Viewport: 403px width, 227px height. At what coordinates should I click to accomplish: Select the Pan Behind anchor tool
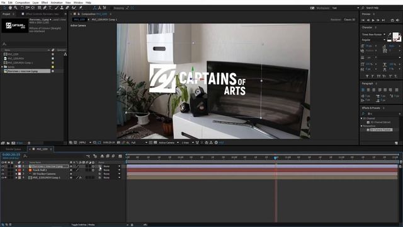coord(33,8)
